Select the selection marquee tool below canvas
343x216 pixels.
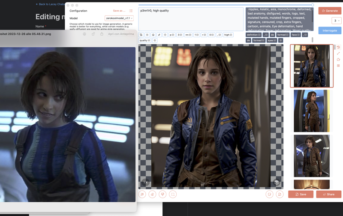[173, 194]
